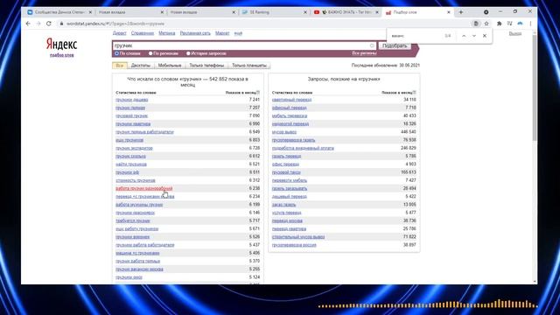Viewport: 560px width, 315px height.
Task: Open the Маркет link
Action: click(222, 33)
